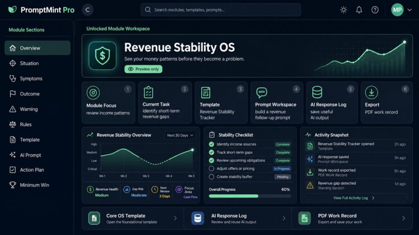Open the Rules section

pos(37,124)
